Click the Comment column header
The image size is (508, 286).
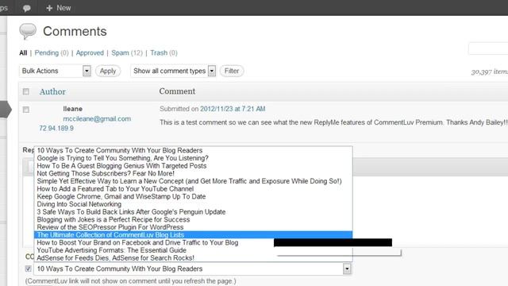click(177, 91)
